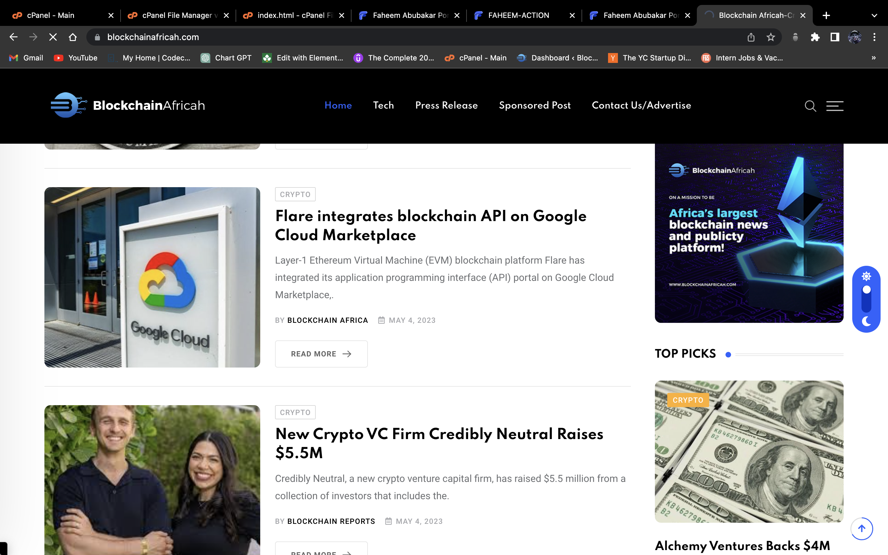This screenshot has height=555, width=888.
Task: Switch to cPanel File Manager tab
Action: click(178, 15)
